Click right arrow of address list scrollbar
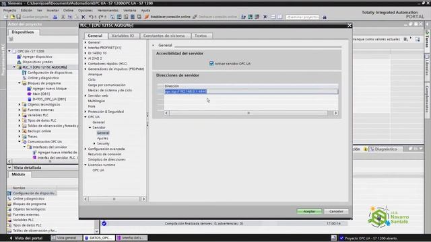 click(x=335, y=113)
